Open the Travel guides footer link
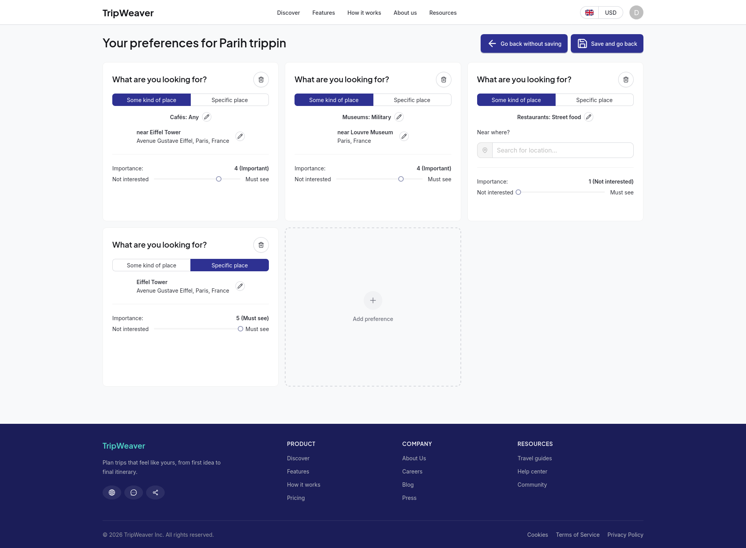The width and height of the screenshot is (746, 548). (x=535, y=458)
